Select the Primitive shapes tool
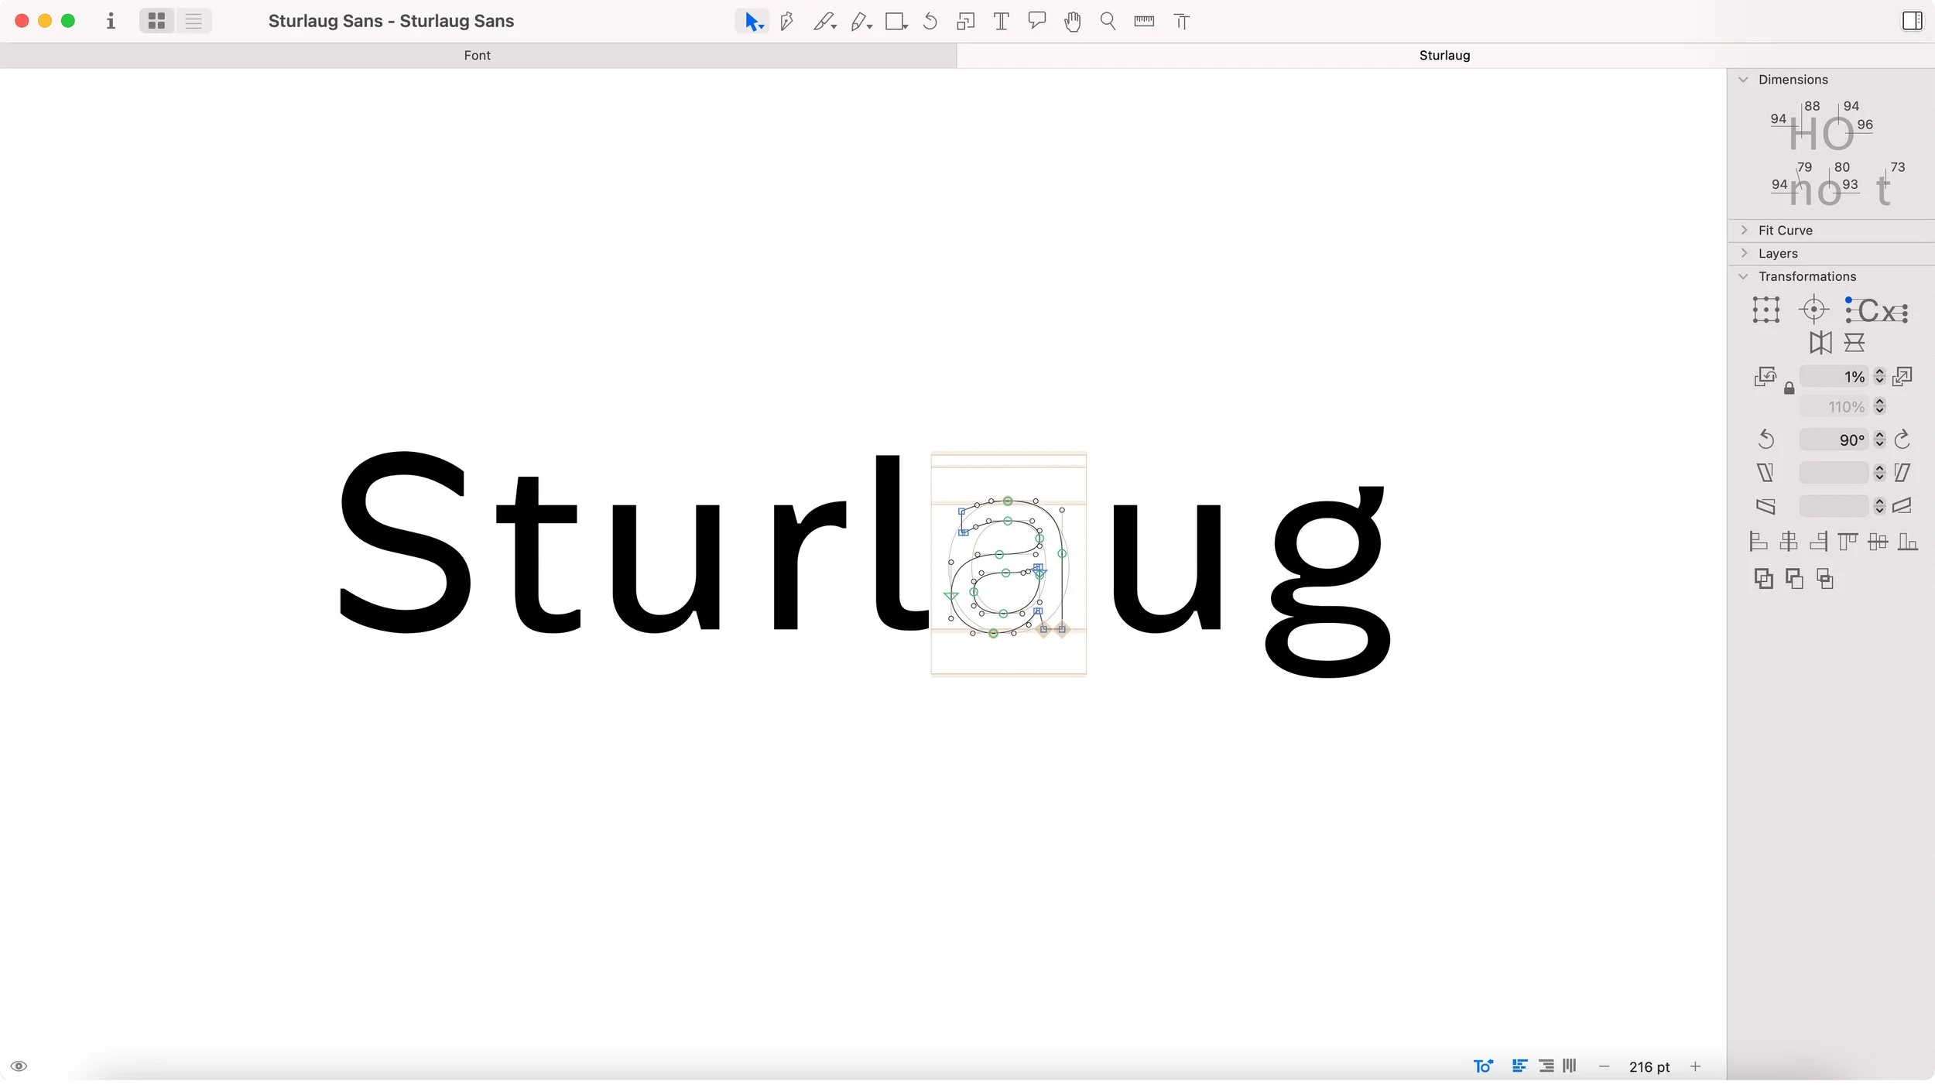 click(896, 21)
